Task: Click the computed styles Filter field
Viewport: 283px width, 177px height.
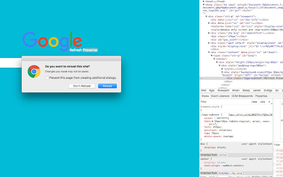Action: click(x=278, y=145)
